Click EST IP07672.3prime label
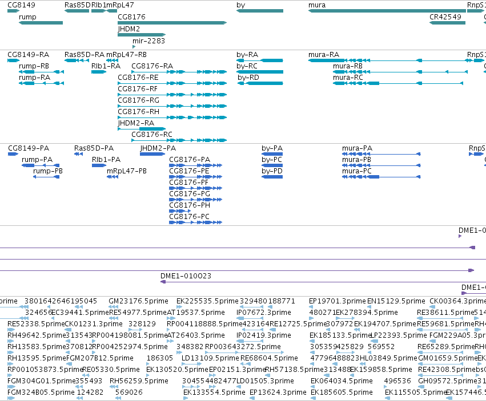The height and width of the screenshot is (401, 486). [x=264, y=313]
